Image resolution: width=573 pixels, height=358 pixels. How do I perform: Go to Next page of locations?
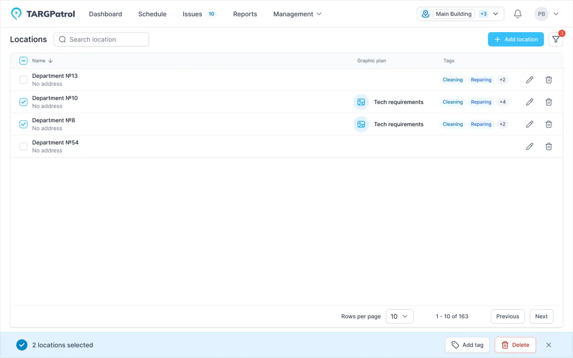541,316
